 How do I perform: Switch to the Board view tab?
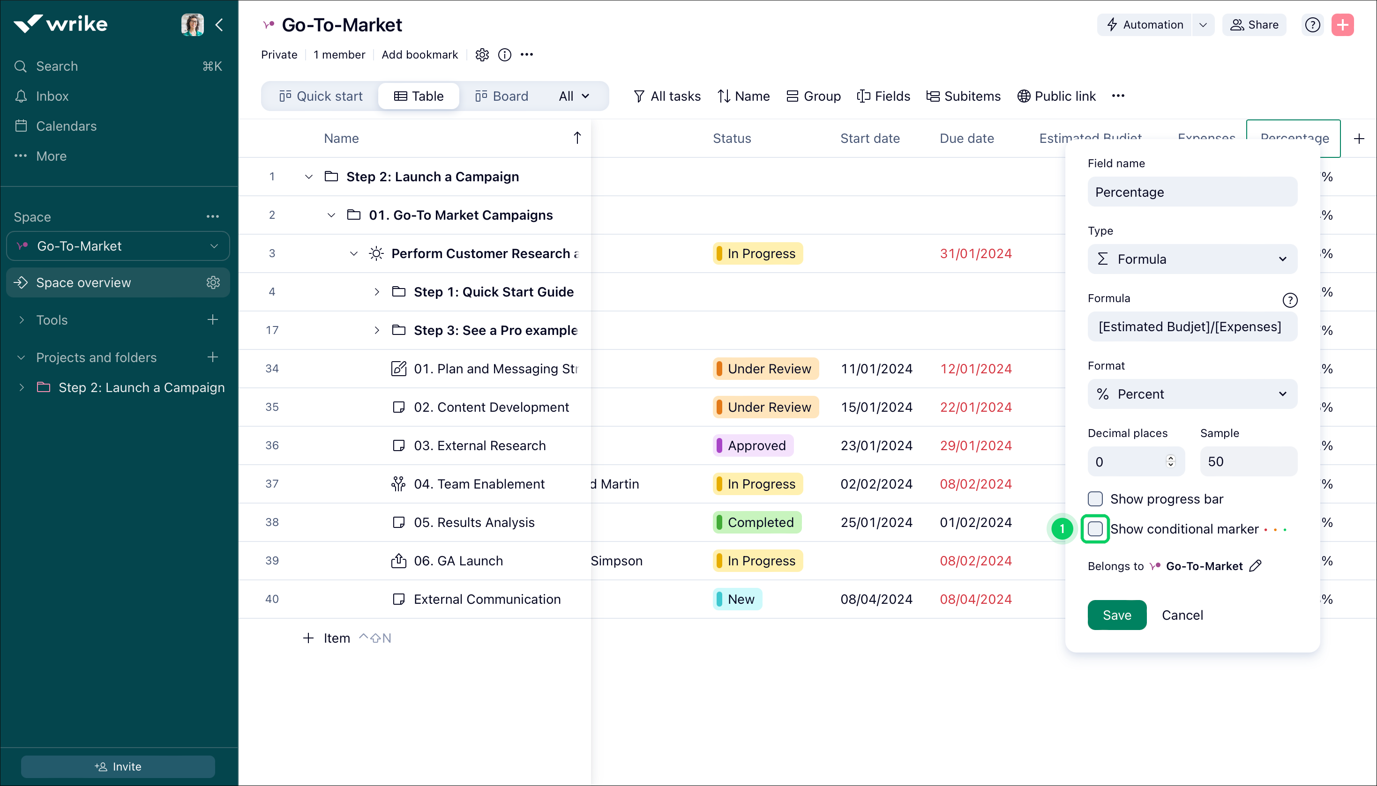pos(501,96)
